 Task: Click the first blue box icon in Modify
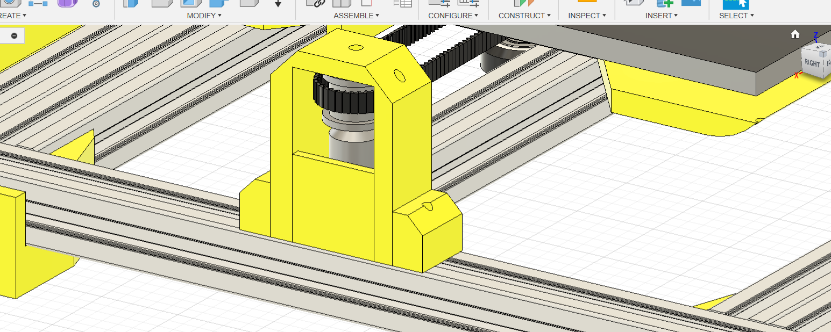click(x=130, y=3)
